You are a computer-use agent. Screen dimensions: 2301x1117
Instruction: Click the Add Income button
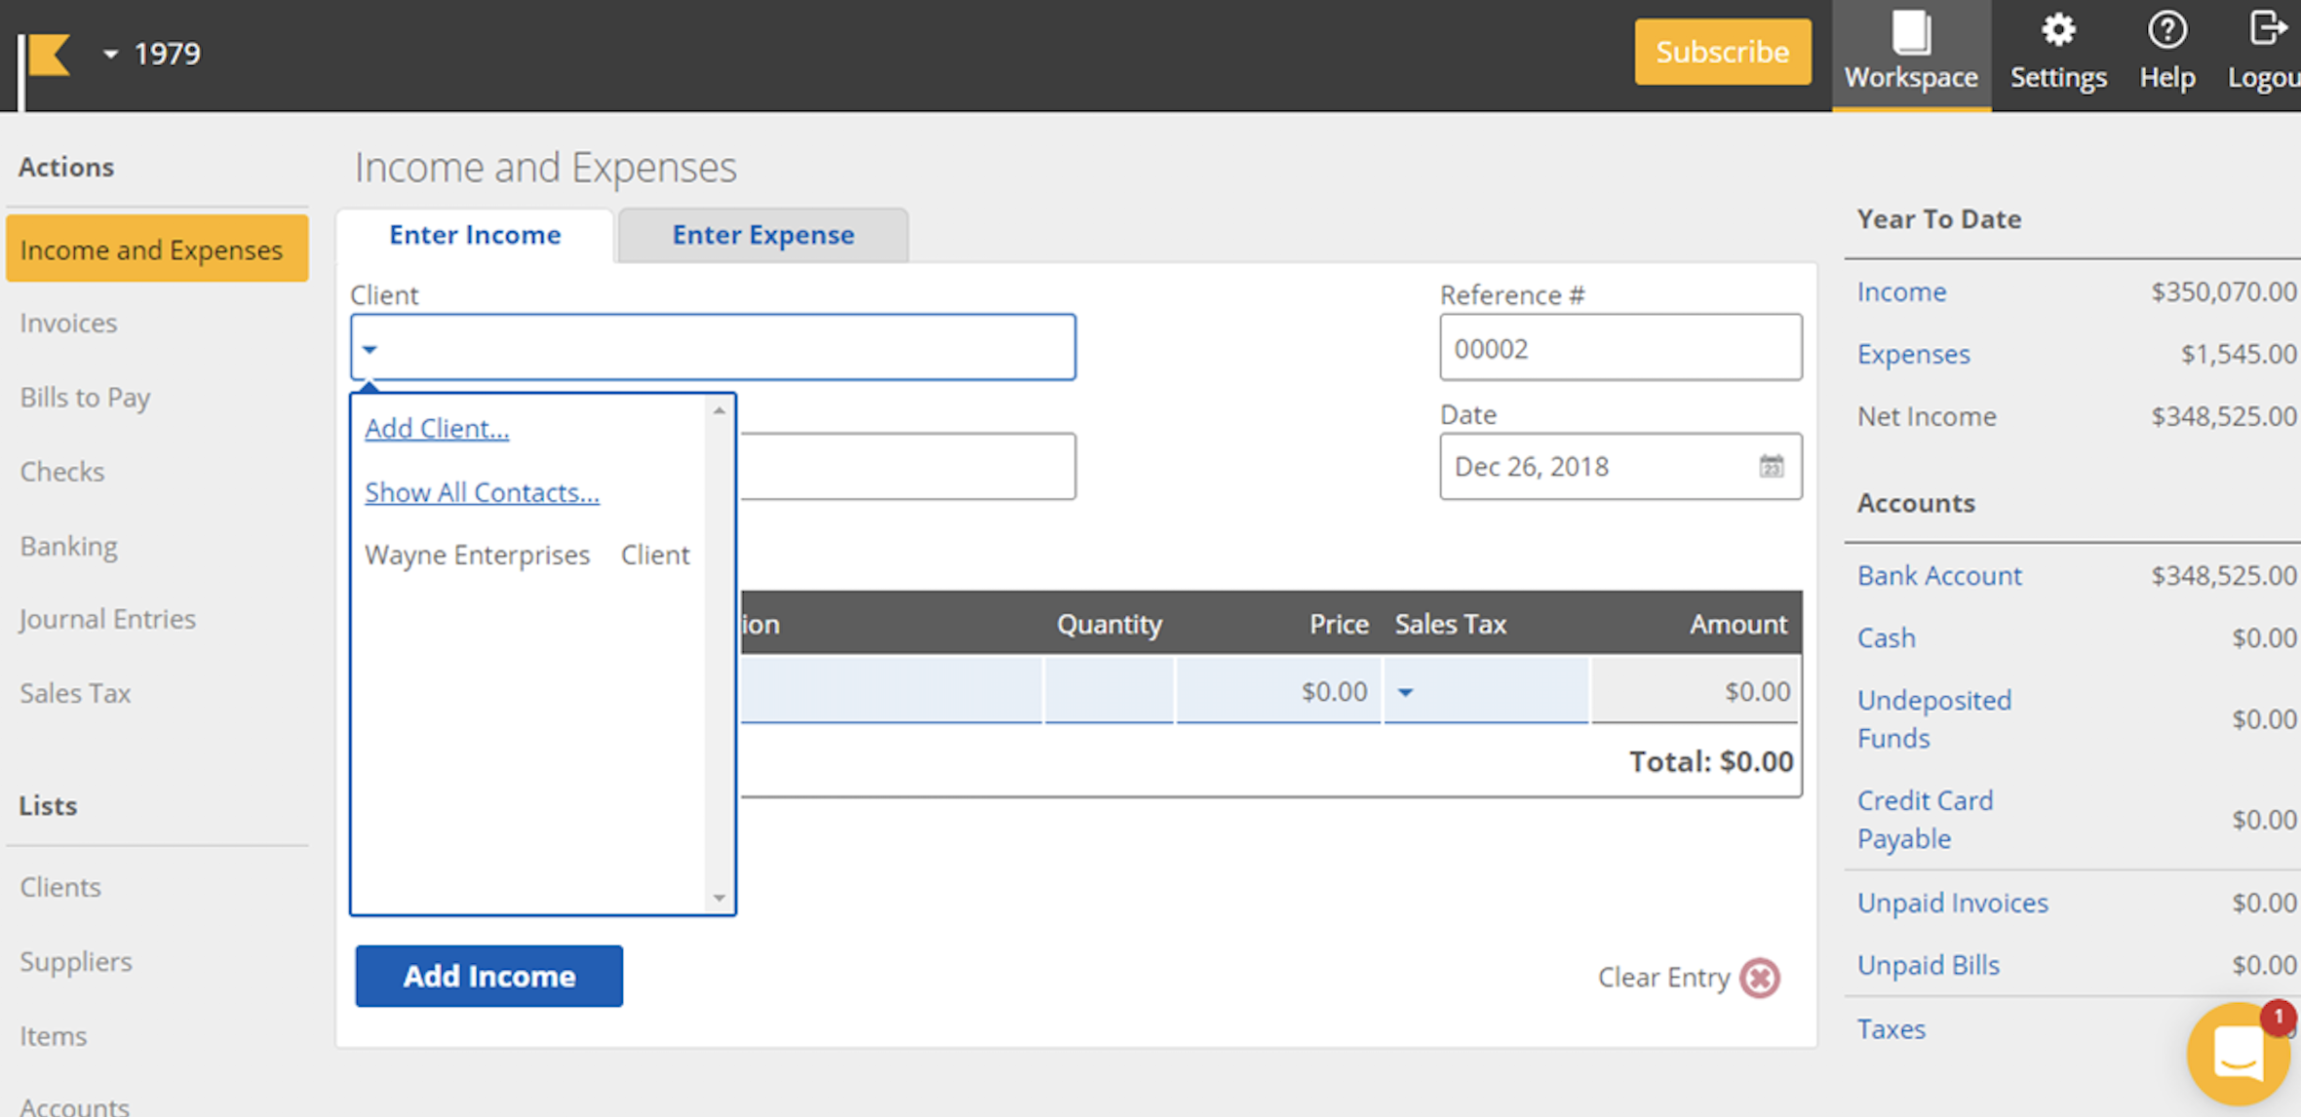[488, 976]
